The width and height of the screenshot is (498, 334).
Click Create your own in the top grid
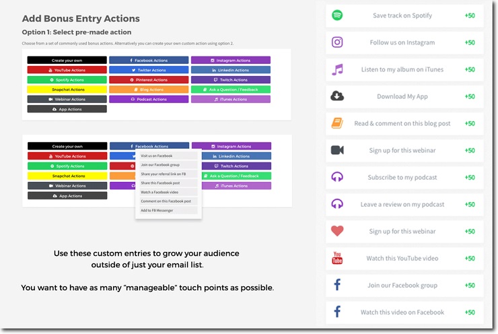(x=67, y=60)
